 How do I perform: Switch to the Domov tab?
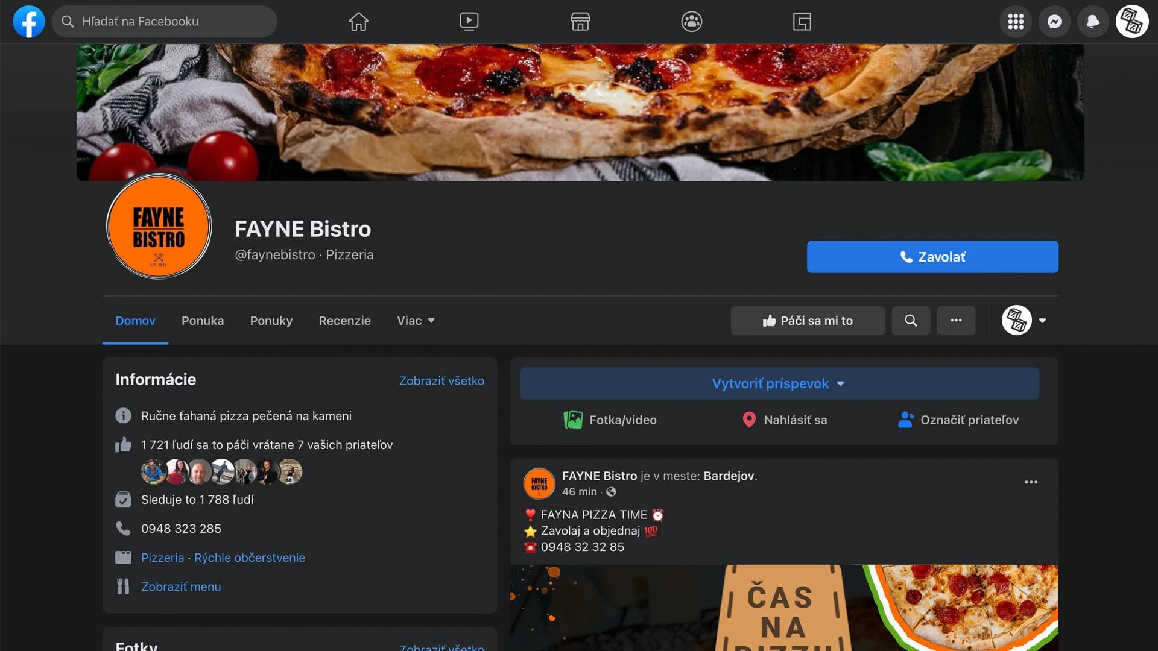135,321
